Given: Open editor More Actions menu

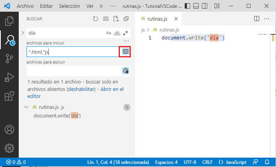Looking at the screenshot, I should 267,19.
